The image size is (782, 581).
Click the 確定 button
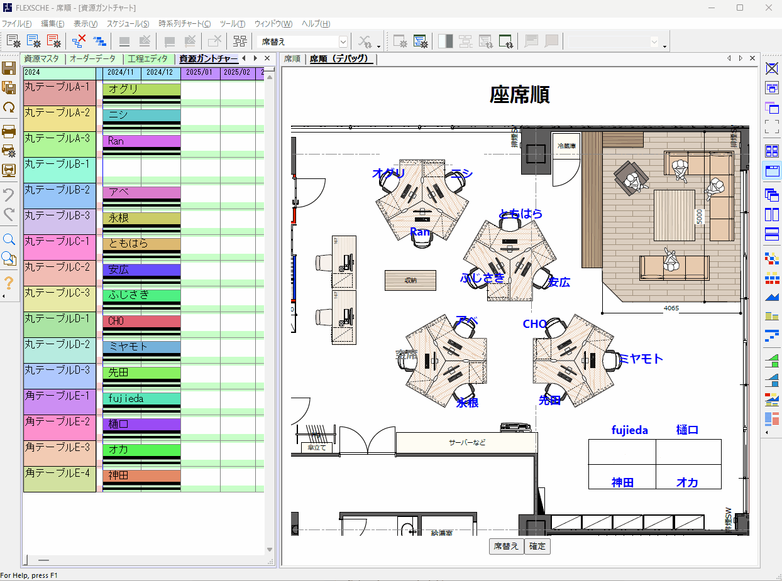point(537,546)
